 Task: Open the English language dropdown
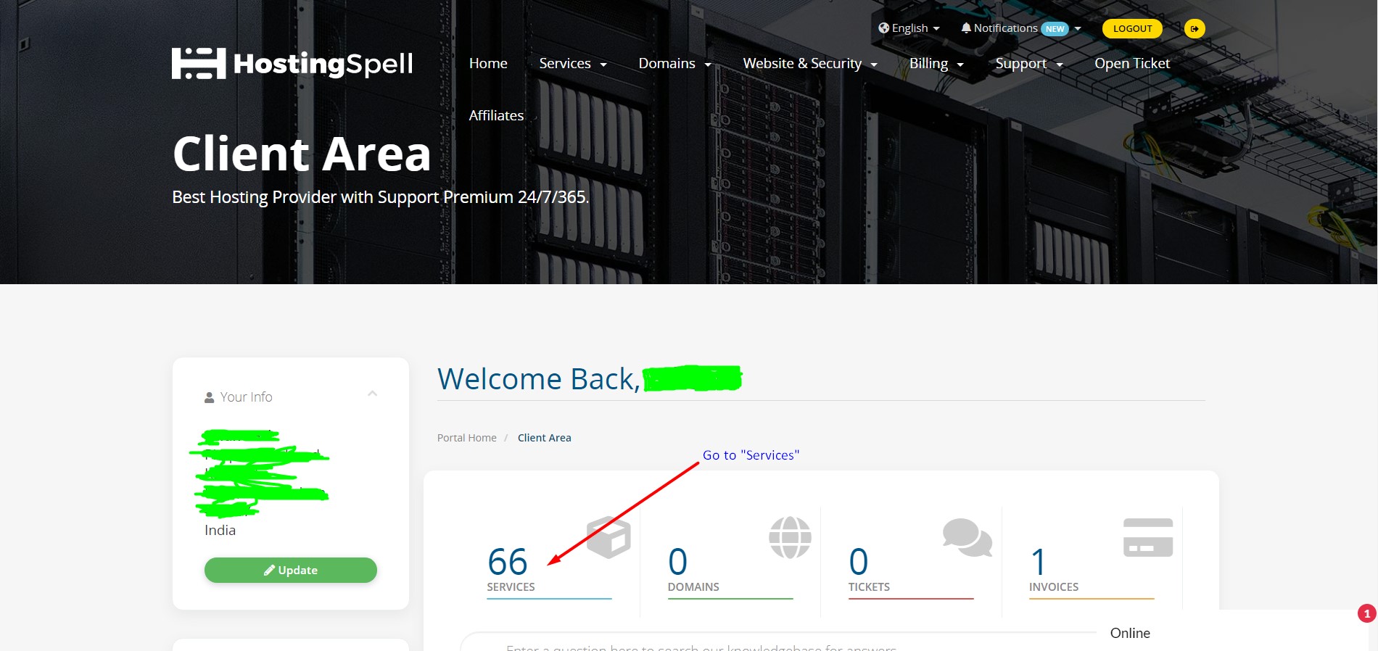tap(909, 28)
